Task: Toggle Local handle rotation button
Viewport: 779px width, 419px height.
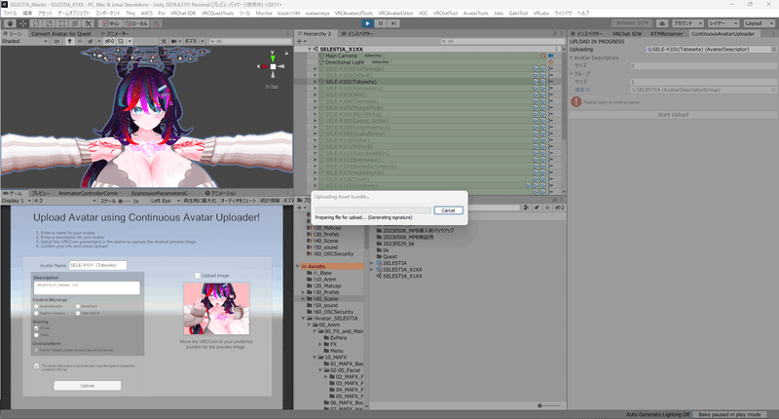Action: click(136, 23)
